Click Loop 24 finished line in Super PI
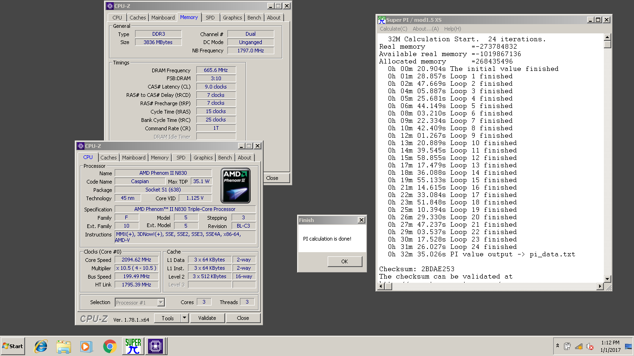The image size is (634, 356). point(453,247)
